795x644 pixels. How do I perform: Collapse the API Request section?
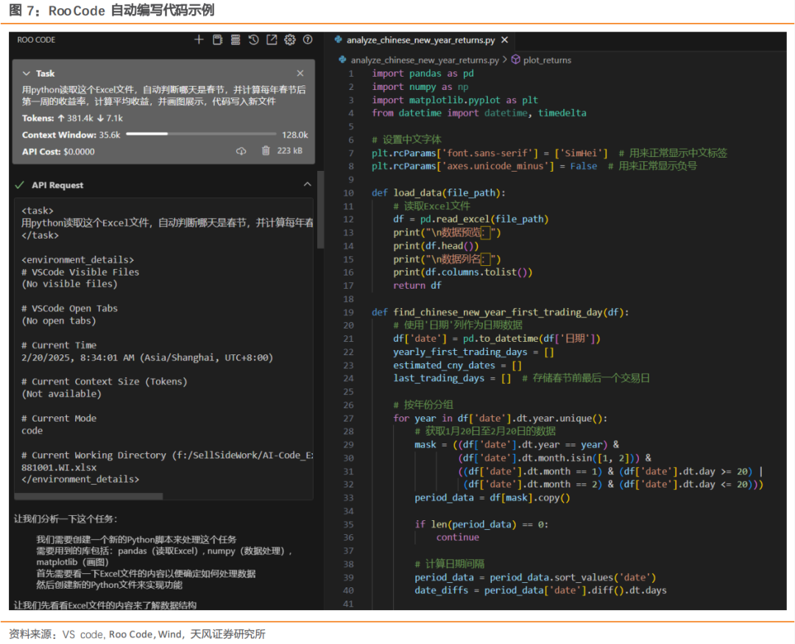pos(307,185)
